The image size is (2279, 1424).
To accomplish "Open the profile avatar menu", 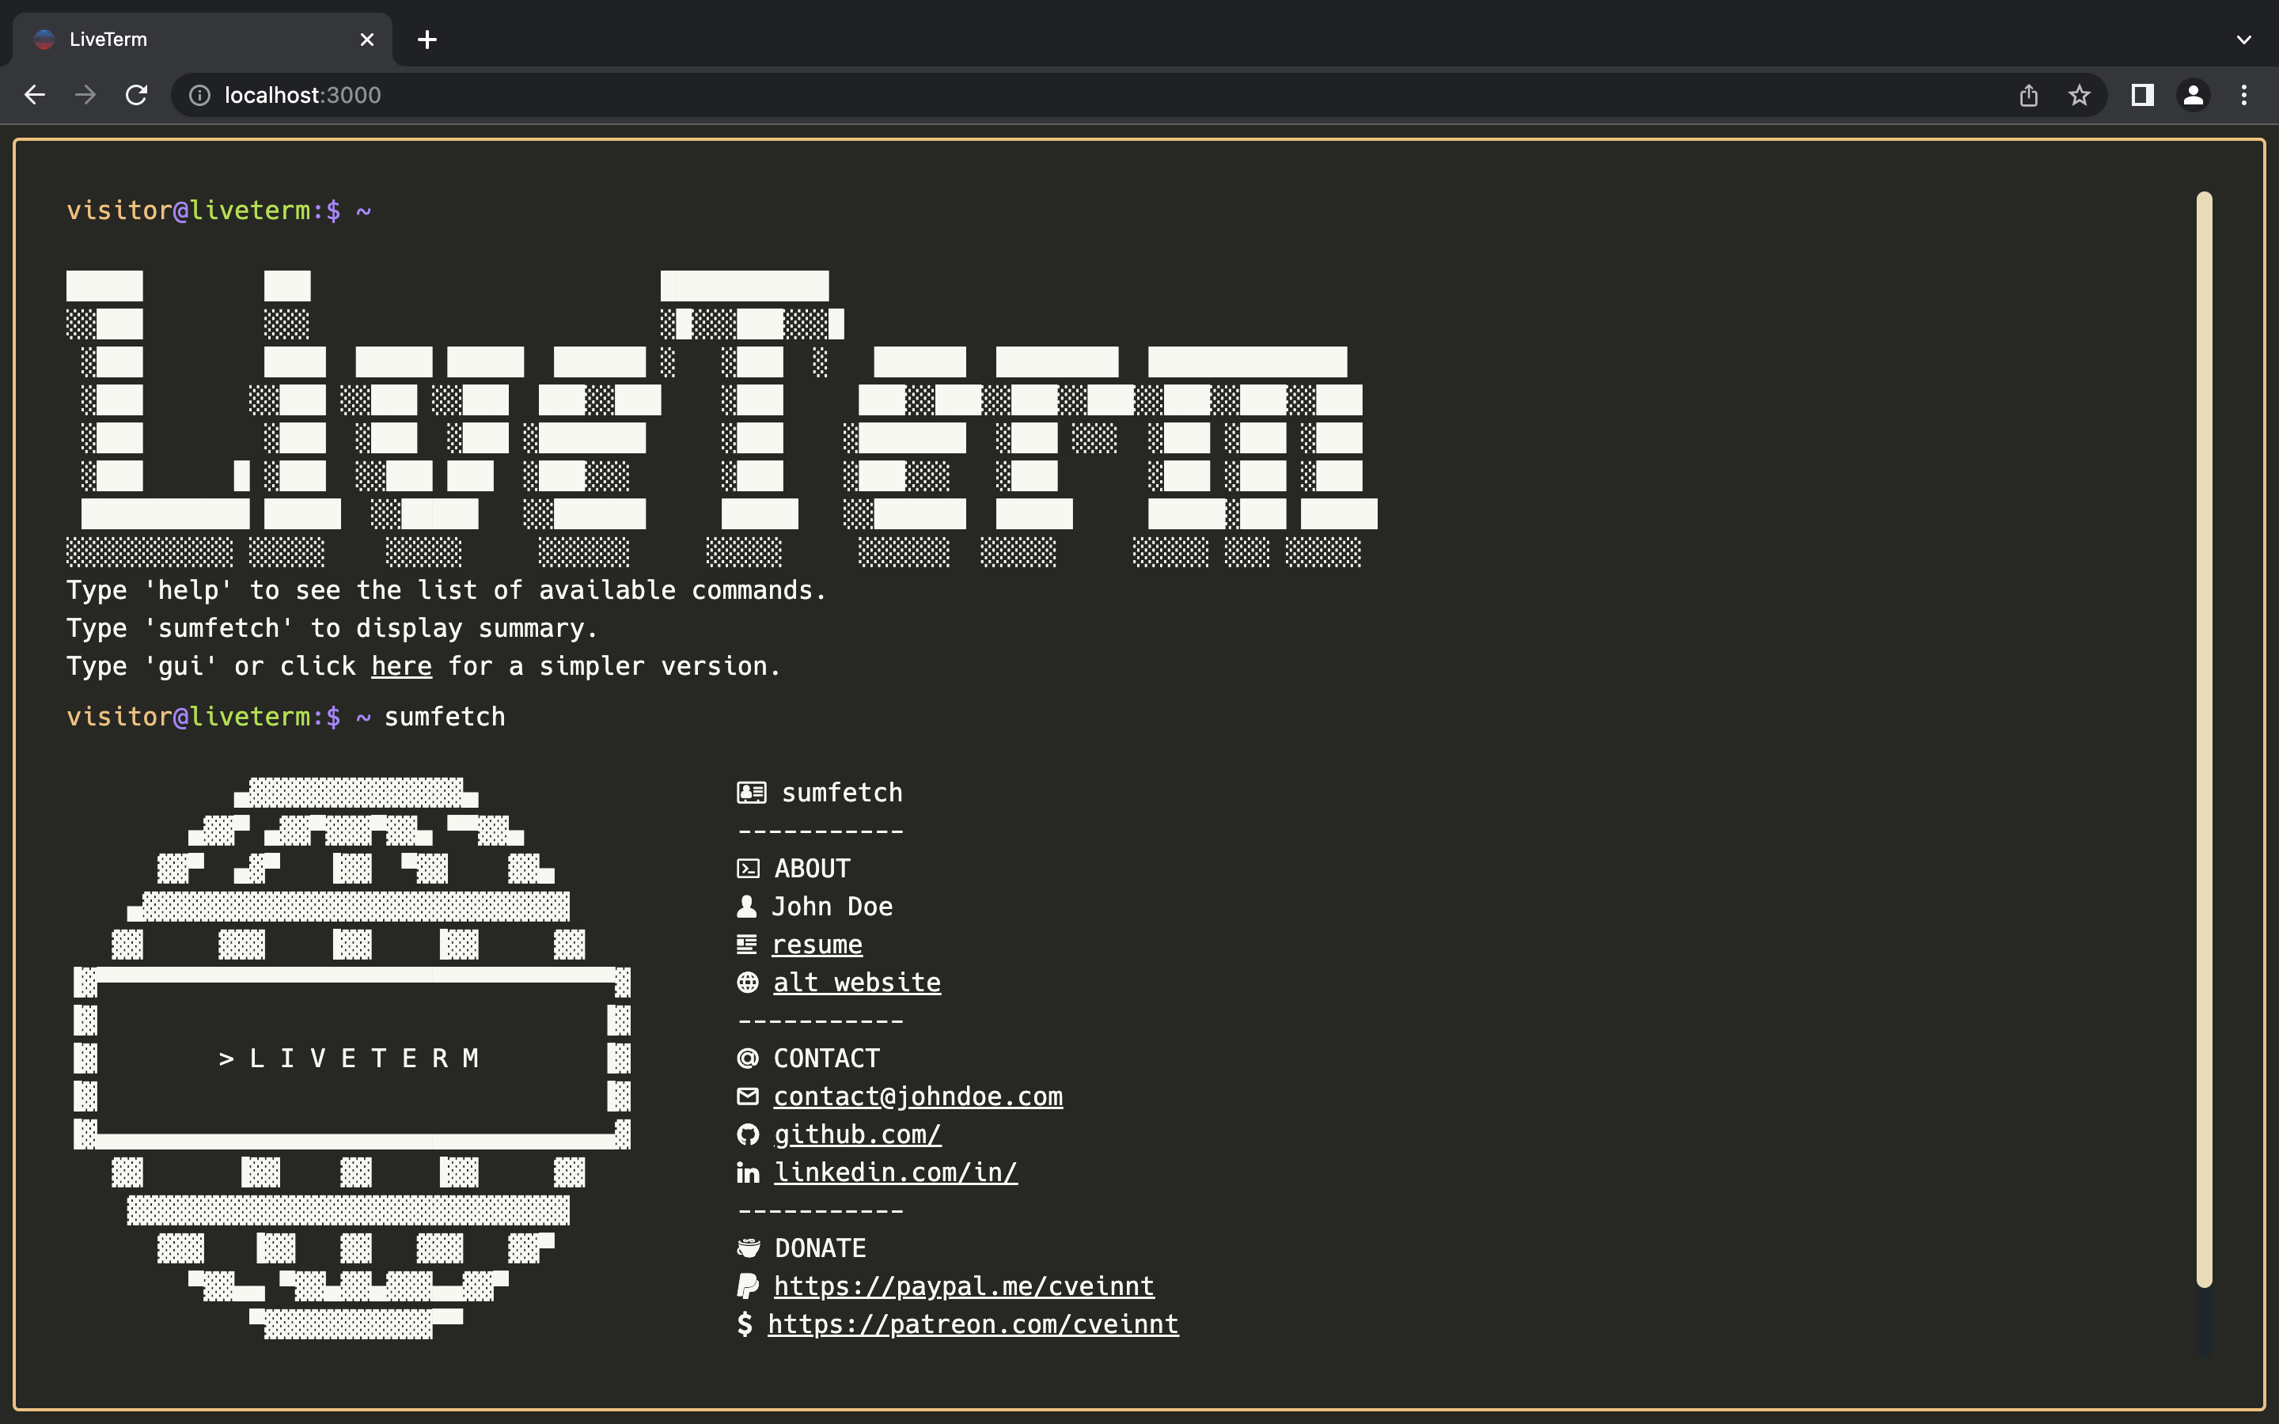I will (x=2194, y=95).
